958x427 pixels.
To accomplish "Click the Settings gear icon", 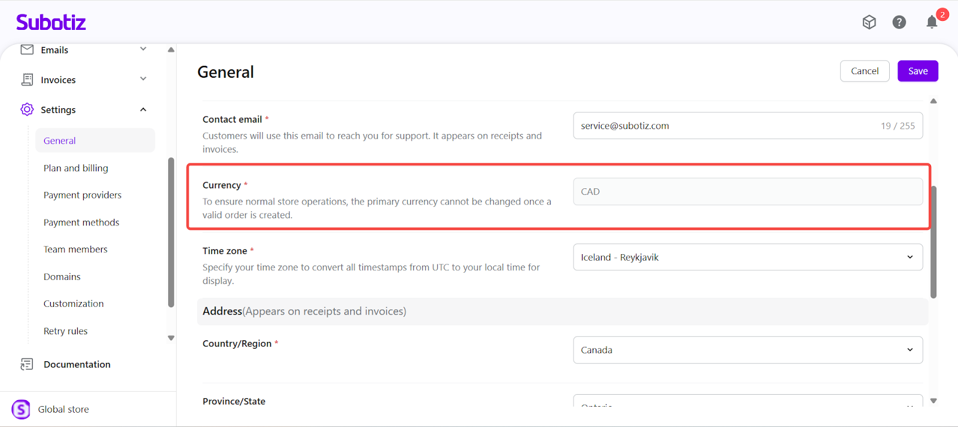I will [x=27, y=109].
